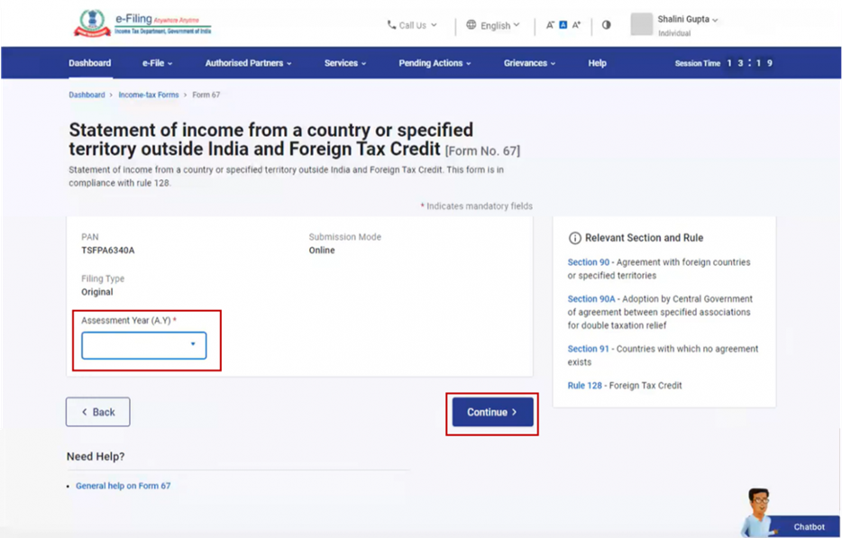
Task: Click the Back button
Action: click(97, 412)
